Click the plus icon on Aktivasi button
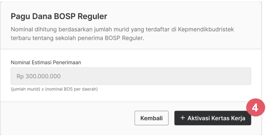268x138 pixels. pyautogui.click(x=183, y=118)
